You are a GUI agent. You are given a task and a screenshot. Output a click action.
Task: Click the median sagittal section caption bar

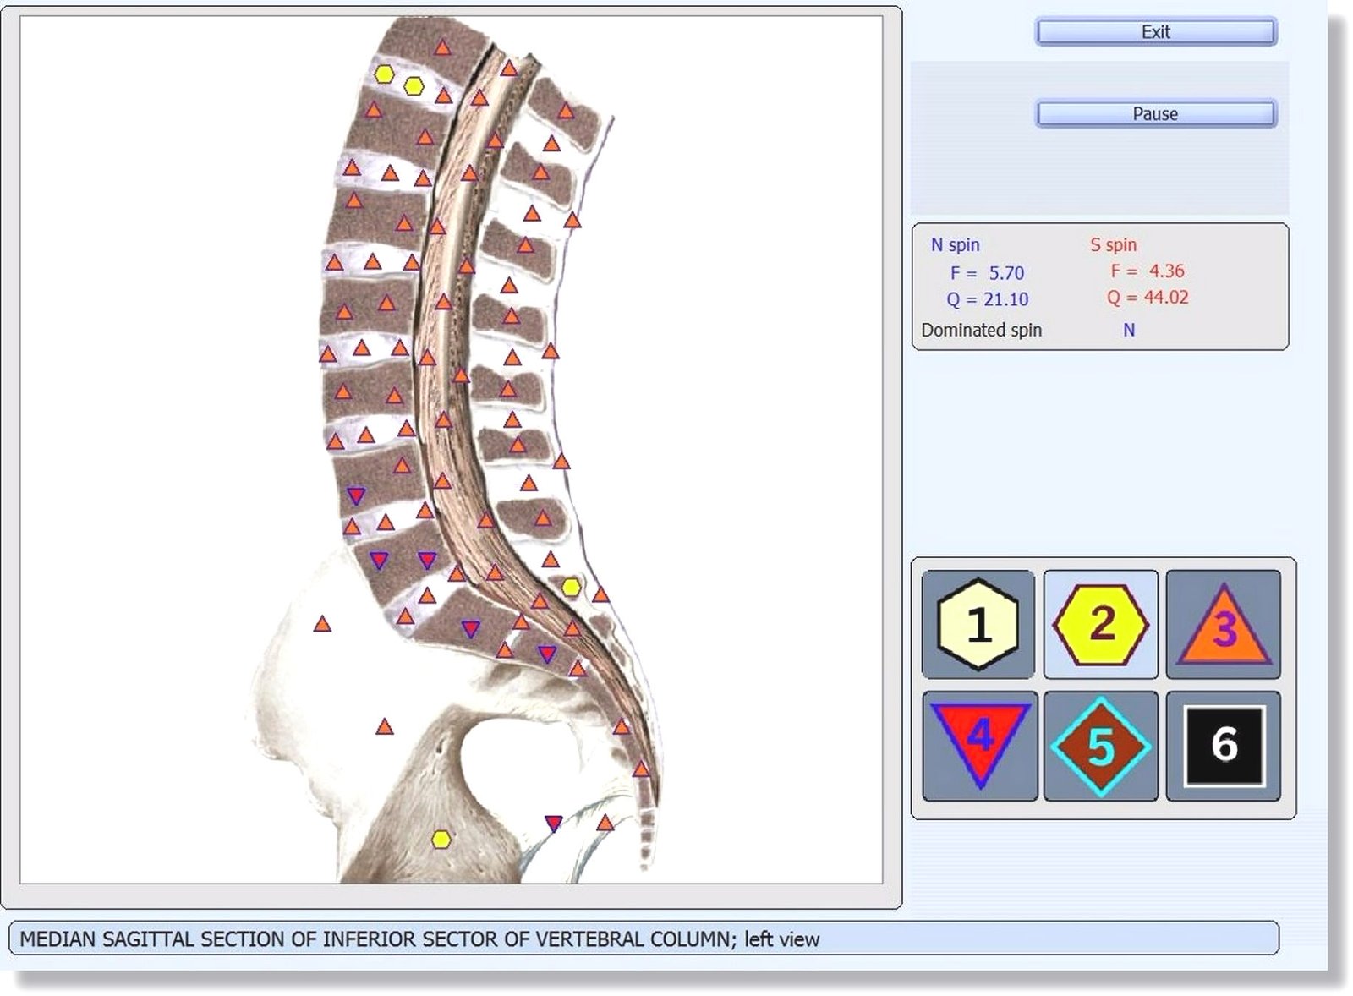(x=643, y=939)
